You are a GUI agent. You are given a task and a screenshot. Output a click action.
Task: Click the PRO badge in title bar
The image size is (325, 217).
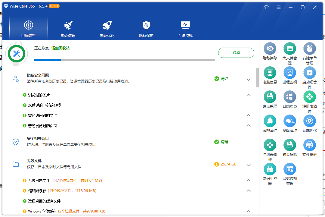pos(54,6)
